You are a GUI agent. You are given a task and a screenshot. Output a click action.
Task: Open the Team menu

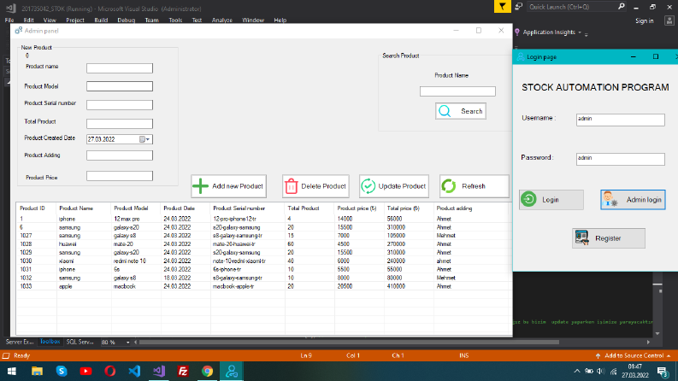click(152, 21)
